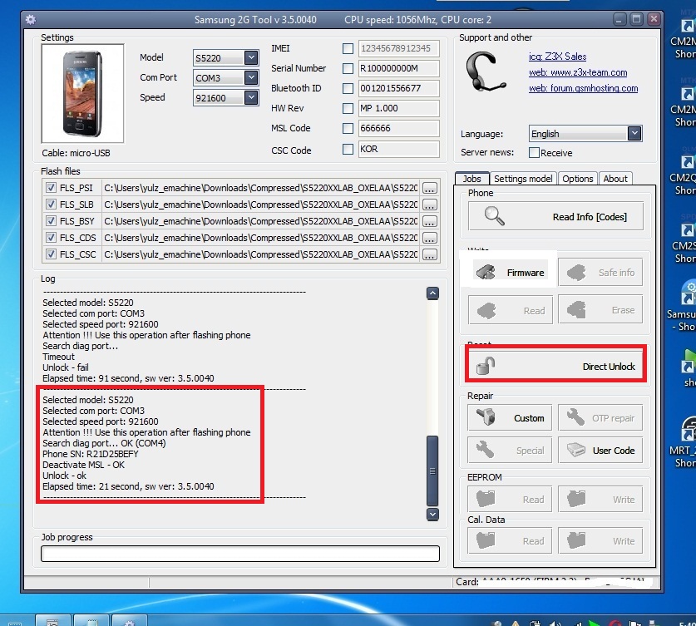Click the Erase button
696x626 pixels.
pos(600,309)
